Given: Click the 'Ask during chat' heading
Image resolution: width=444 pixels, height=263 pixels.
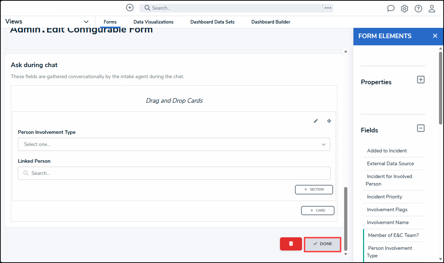Looking at the screenshot, I should pyautogui.click(x=34, y=65).
